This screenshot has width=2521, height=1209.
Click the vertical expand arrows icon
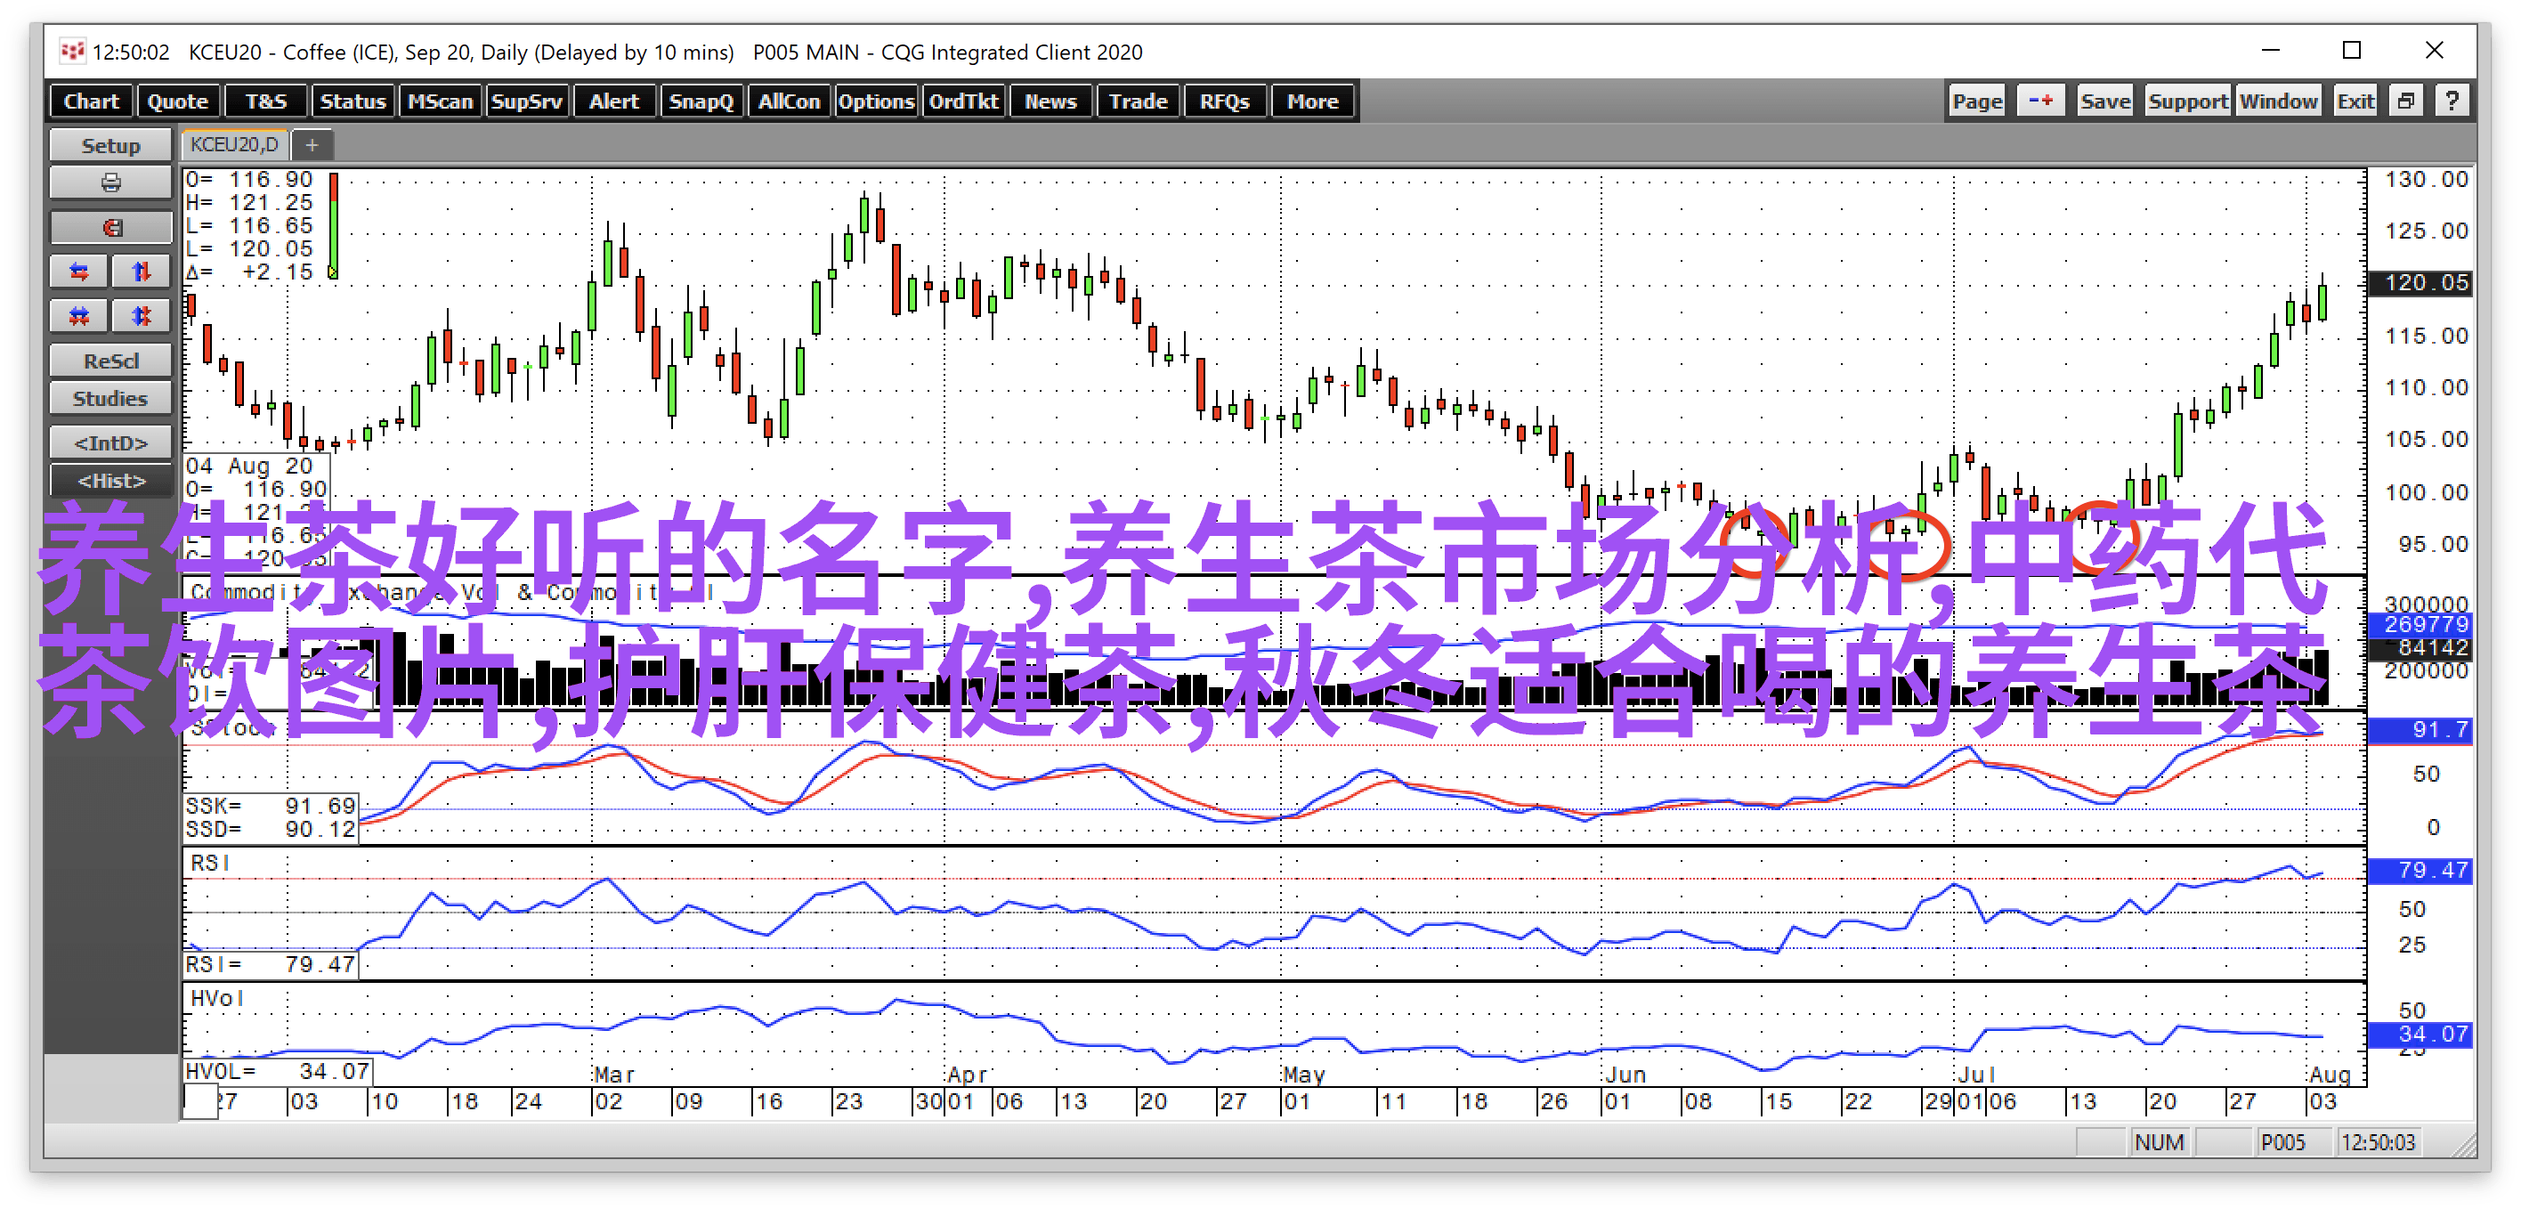[141, 272]
